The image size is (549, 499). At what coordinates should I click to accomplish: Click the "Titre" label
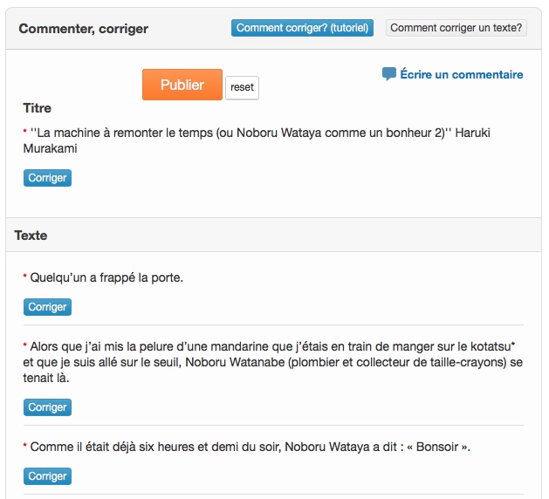38,108
